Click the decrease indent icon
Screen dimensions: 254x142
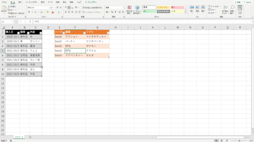coord(76,12)
